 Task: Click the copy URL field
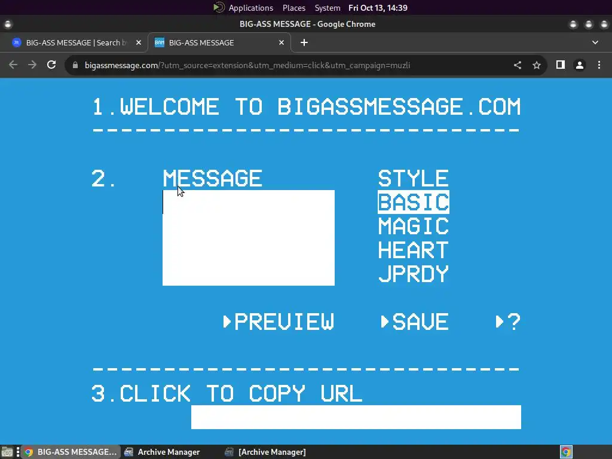click(356, 417)
